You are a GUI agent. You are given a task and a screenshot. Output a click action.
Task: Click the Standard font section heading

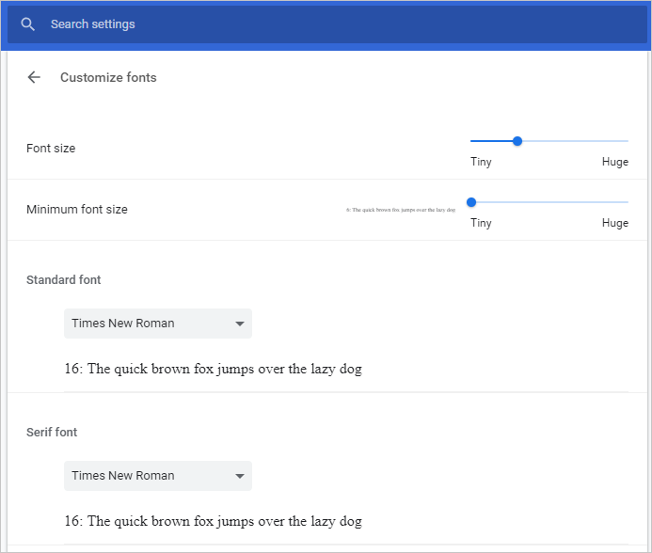pyautogui.click(x=64, y=280)
